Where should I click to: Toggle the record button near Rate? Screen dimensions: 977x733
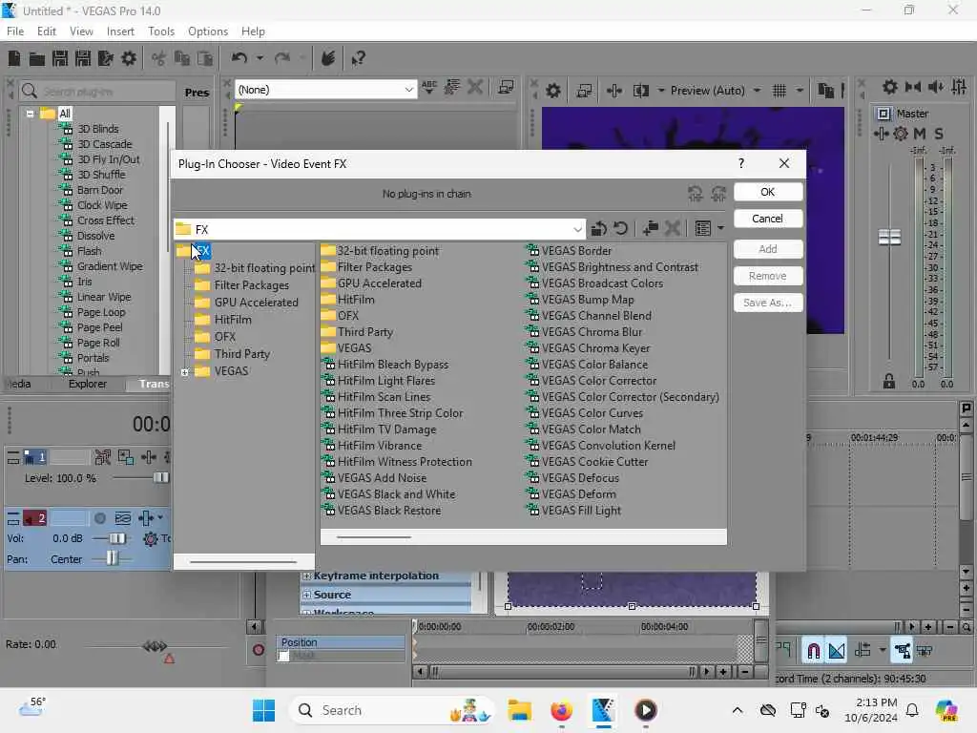tap(258, 650)
